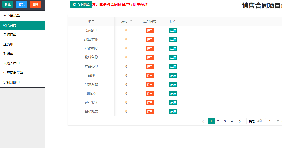Disable the 新/返单 item
Viewport: 282px width, 148px height.
point(149,30)
